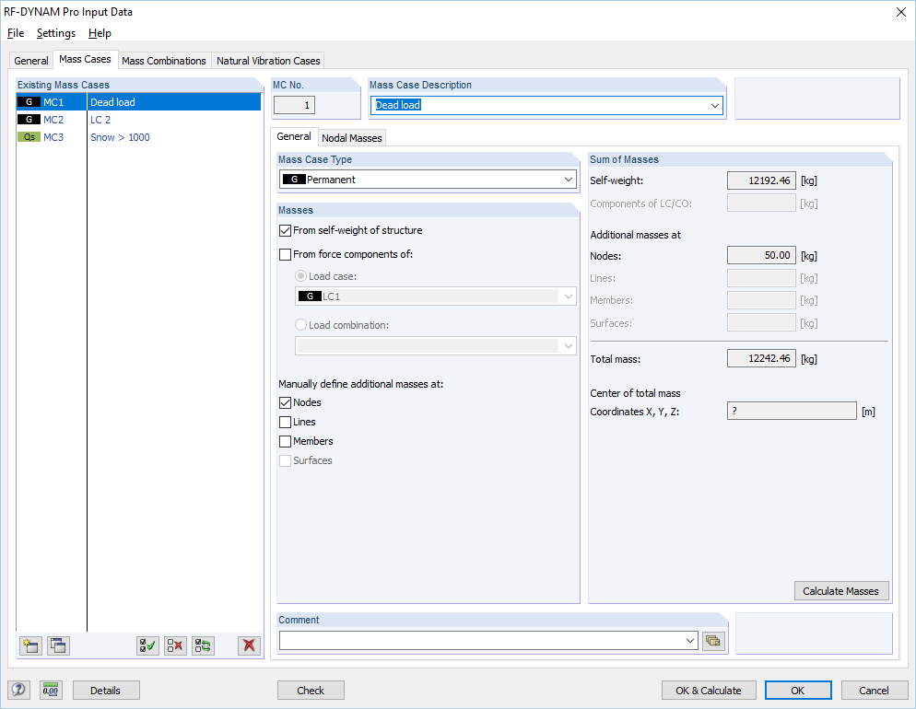This screenshot has width=916, height=709.
Task: Click the Self-weight value field
Action: click(761, 180)
